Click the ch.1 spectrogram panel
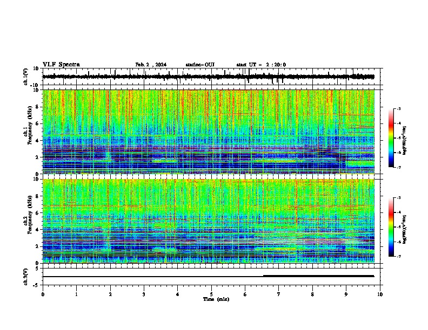The width and height of the screenshot is (428, 330). pos(208,132)
